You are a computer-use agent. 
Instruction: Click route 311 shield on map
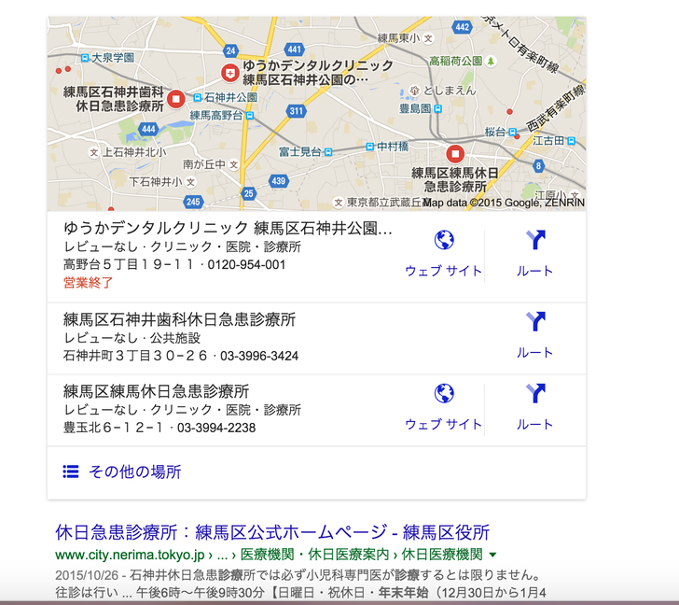(x=297, y=111)
